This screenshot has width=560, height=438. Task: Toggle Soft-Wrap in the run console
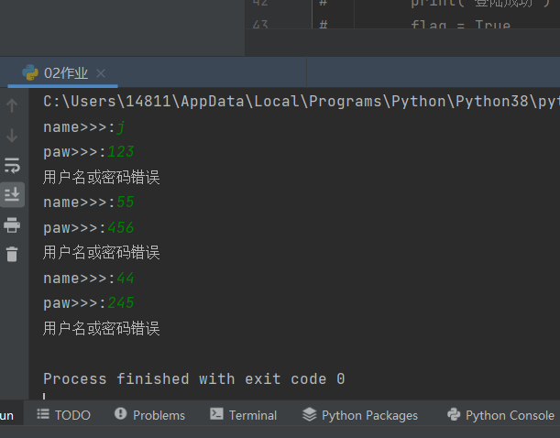(12, 166)
